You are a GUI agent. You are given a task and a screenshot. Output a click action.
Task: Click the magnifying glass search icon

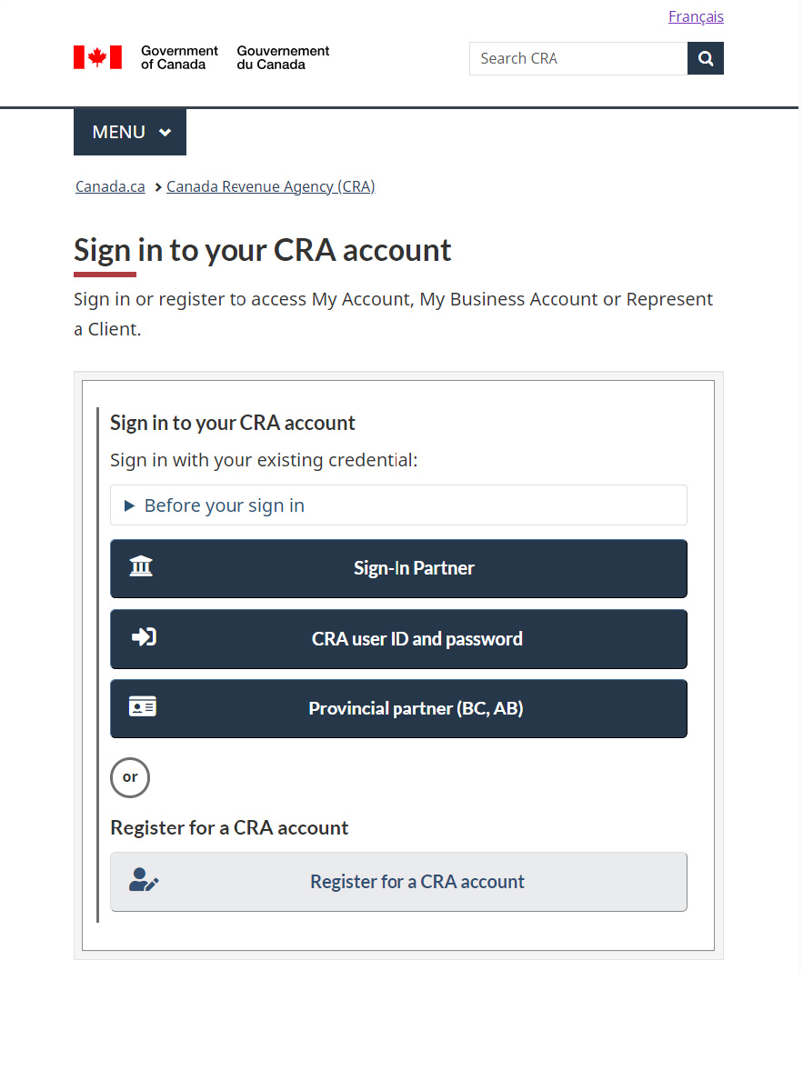pos(705,57)
